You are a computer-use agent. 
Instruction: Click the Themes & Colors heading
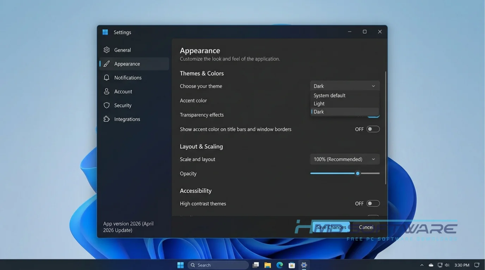click(202, 73)
